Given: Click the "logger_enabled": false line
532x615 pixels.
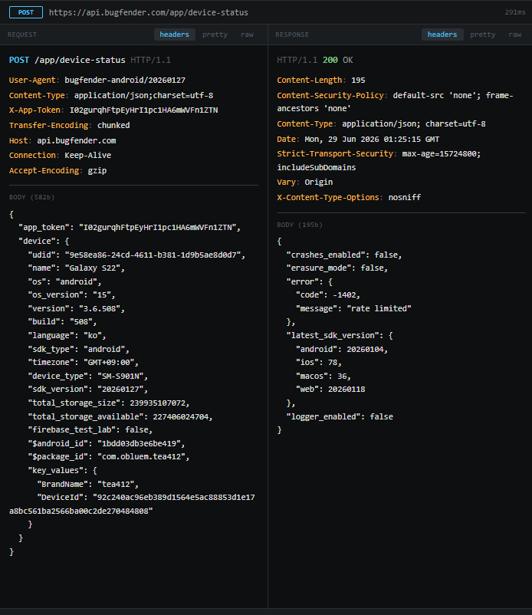Looking at the screenshot, I should click(340, 417).
